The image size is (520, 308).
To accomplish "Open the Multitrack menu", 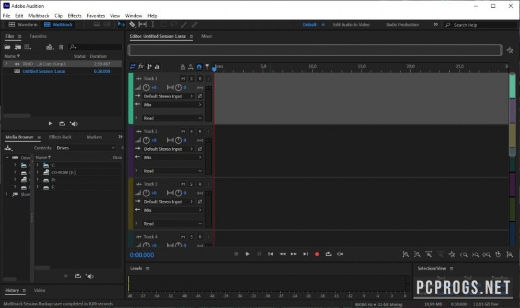I will point(38,16).
